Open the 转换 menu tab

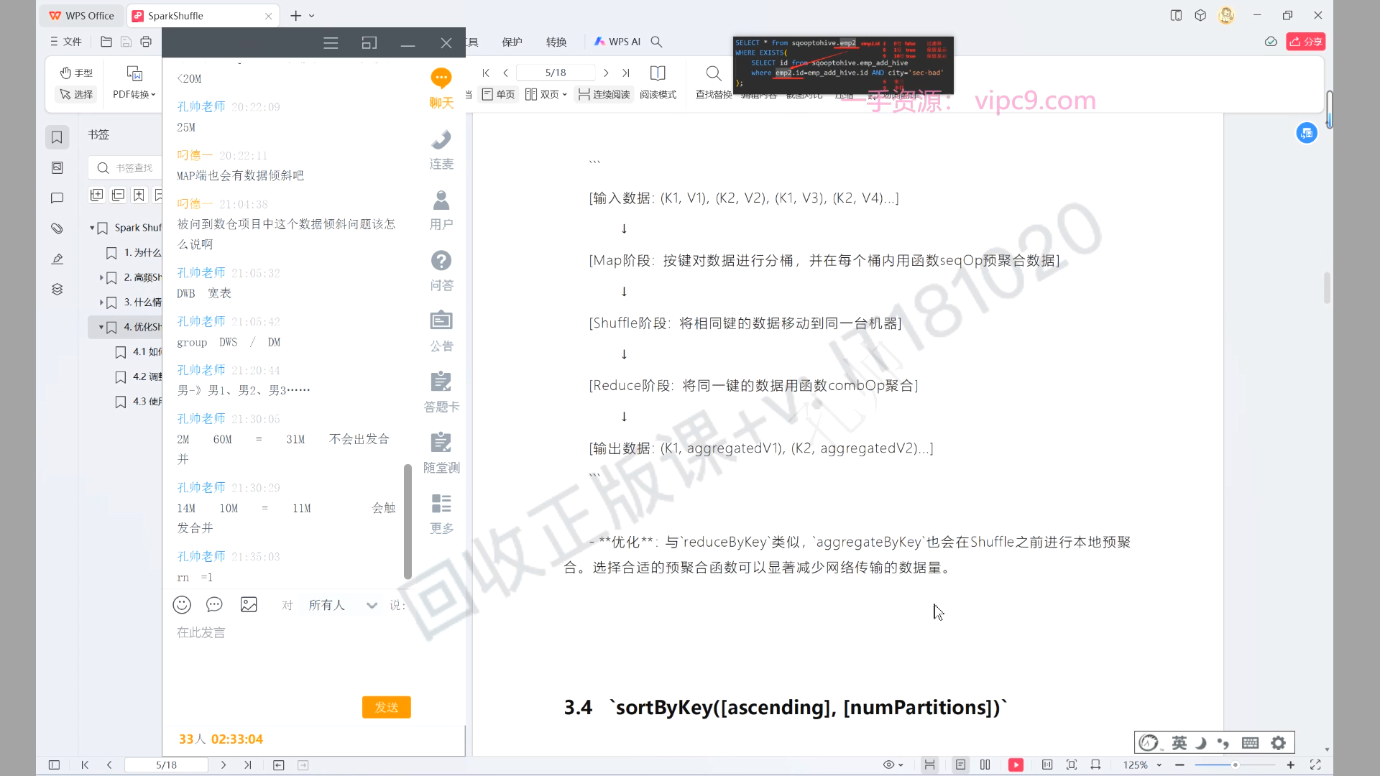tap(556, 42)
